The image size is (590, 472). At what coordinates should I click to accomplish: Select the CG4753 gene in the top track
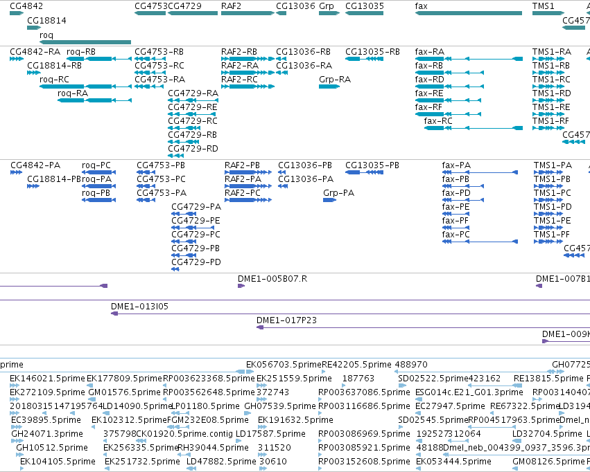coord(150,13)
